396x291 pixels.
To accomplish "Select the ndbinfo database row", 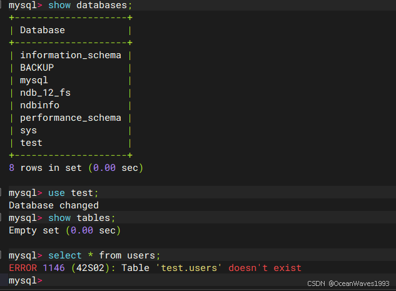I will tap(39, 105).
